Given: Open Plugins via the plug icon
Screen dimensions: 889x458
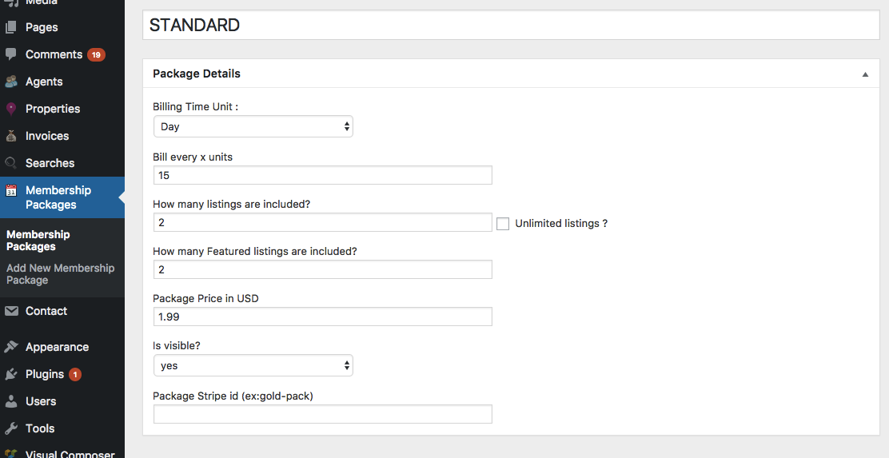Looking at the screenshot, I should click(x=10, y=374).
